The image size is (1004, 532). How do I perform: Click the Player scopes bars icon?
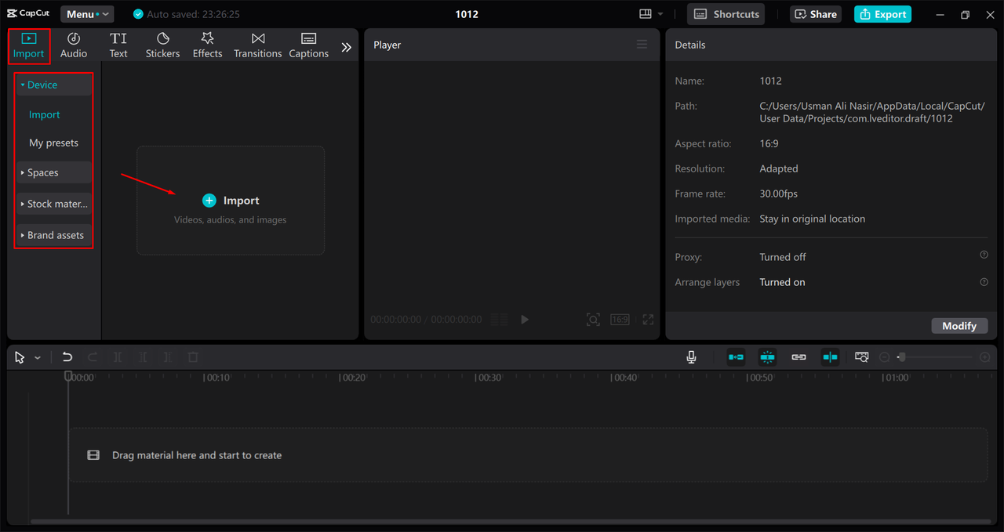[499, 320]
